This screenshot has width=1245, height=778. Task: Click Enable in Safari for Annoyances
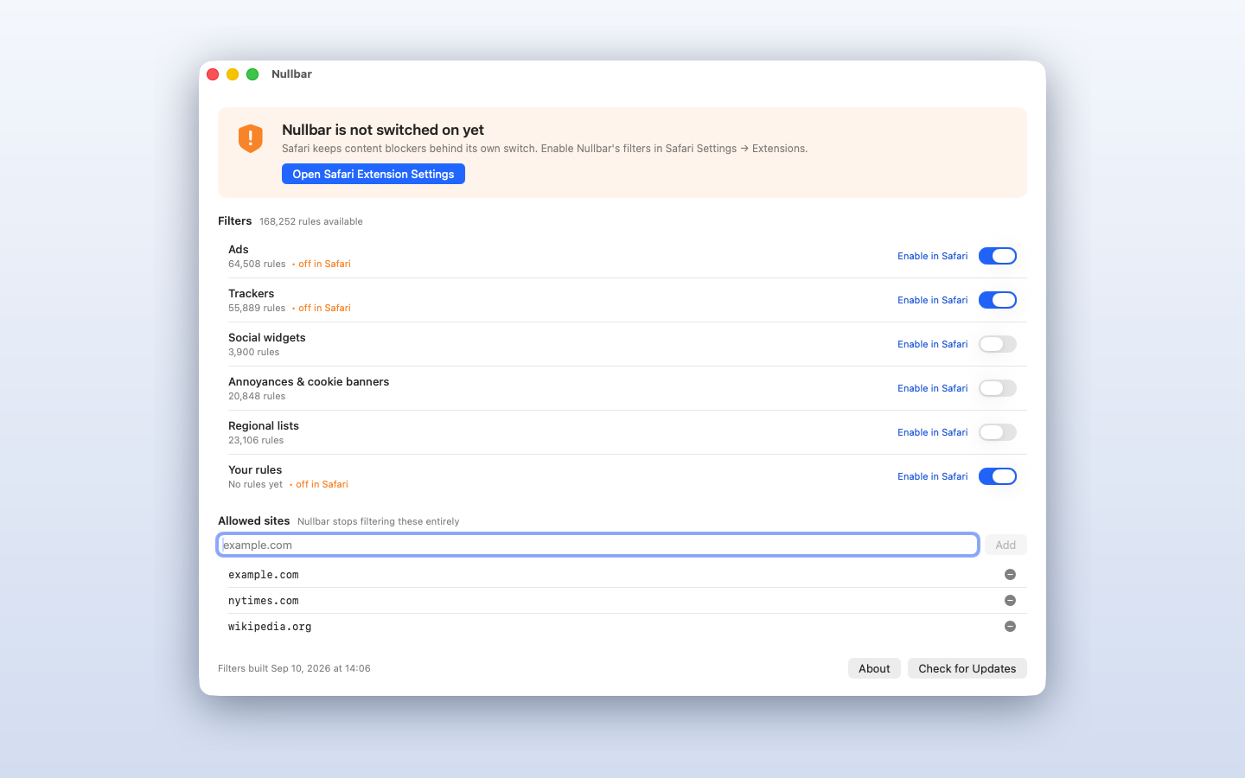[x=933, y=388]
